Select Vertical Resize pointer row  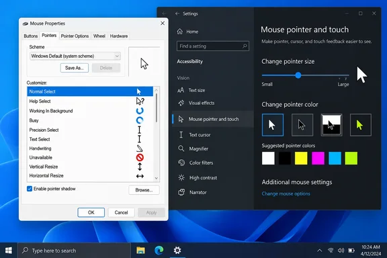(90, 167)
